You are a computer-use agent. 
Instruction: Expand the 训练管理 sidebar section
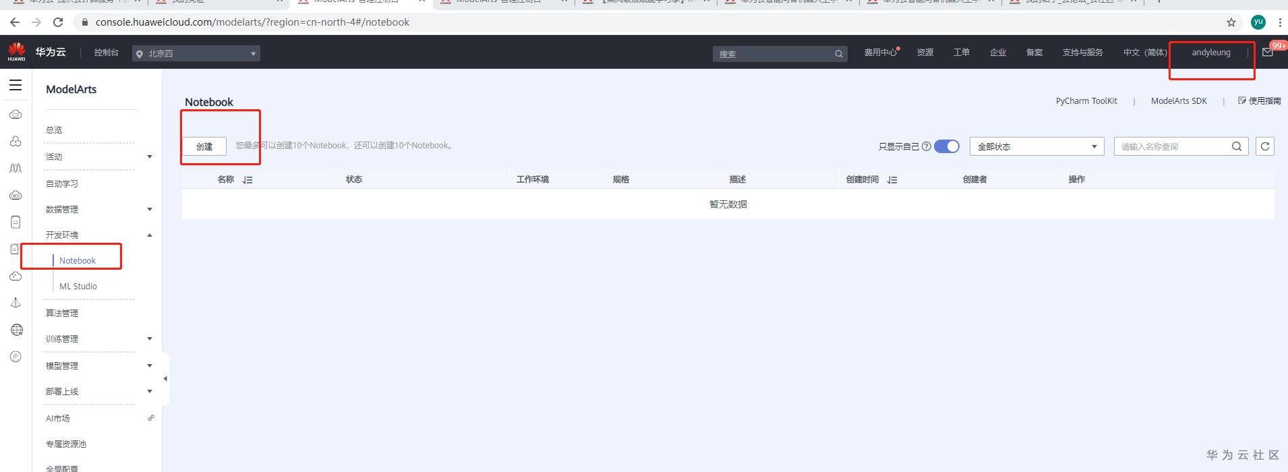[150, 338]
